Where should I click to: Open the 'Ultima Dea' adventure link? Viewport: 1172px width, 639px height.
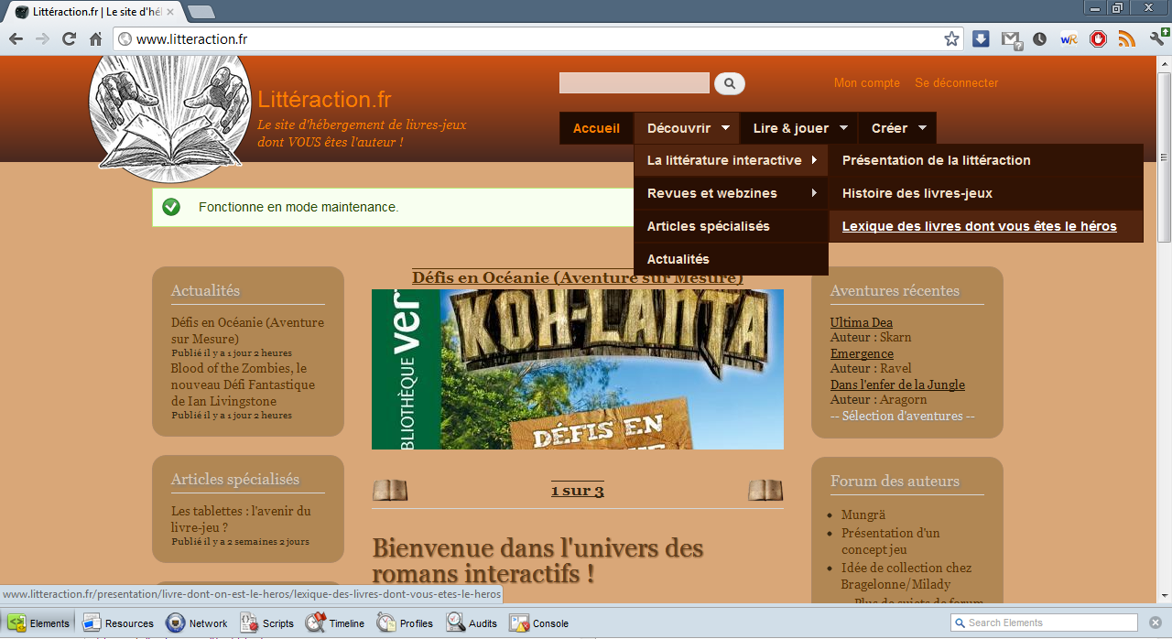coord(862,322)
